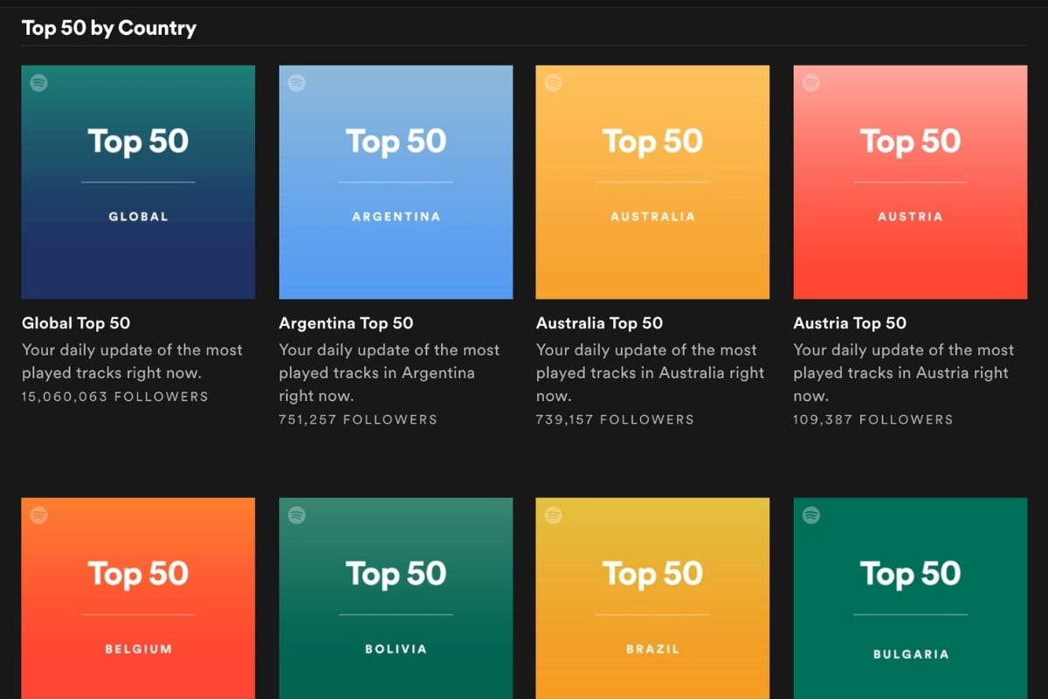Click the Global playlist description text
Image resolution: width=1048 pixels, height=699 pixels.
pos(132,362)
